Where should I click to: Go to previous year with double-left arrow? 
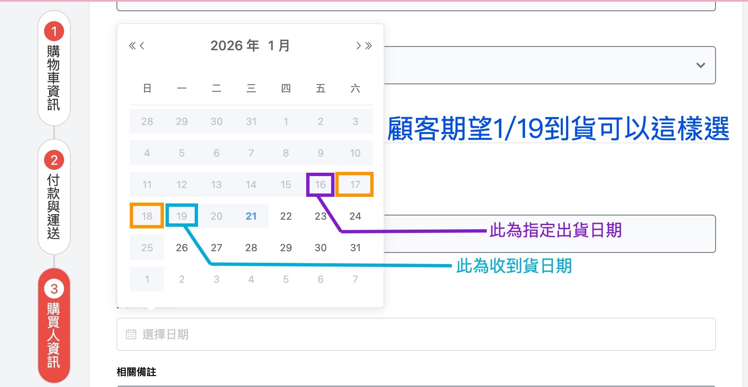click(x=132, y=46)
